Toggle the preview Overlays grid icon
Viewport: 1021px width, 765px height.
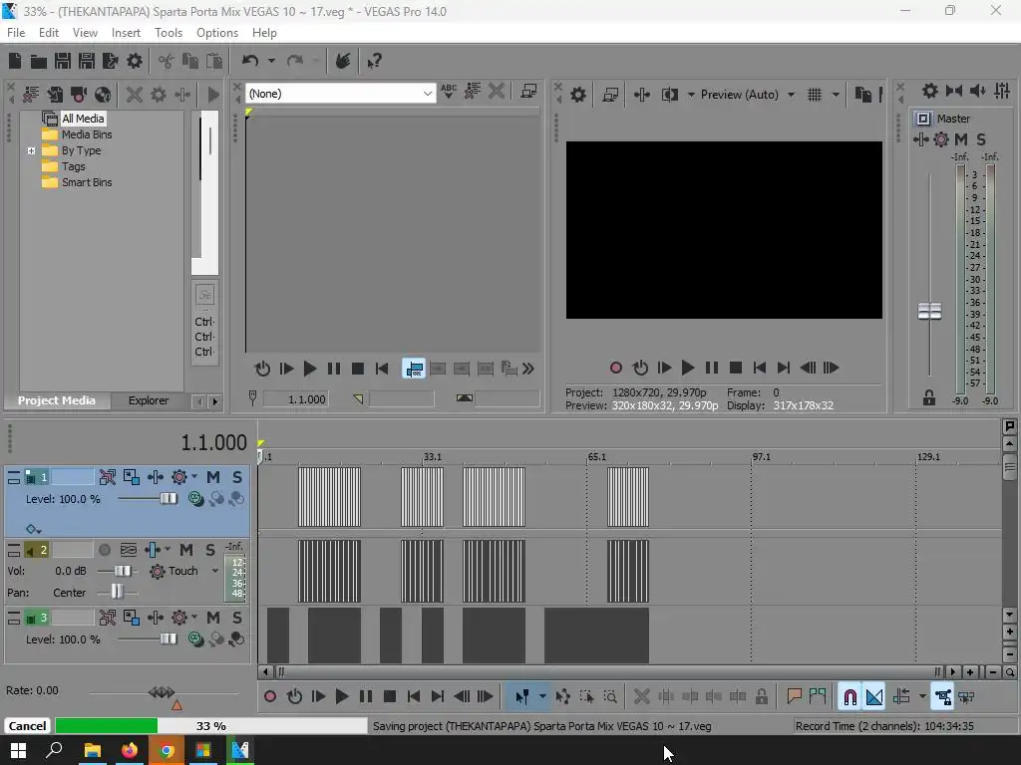(x=814, y=95)
